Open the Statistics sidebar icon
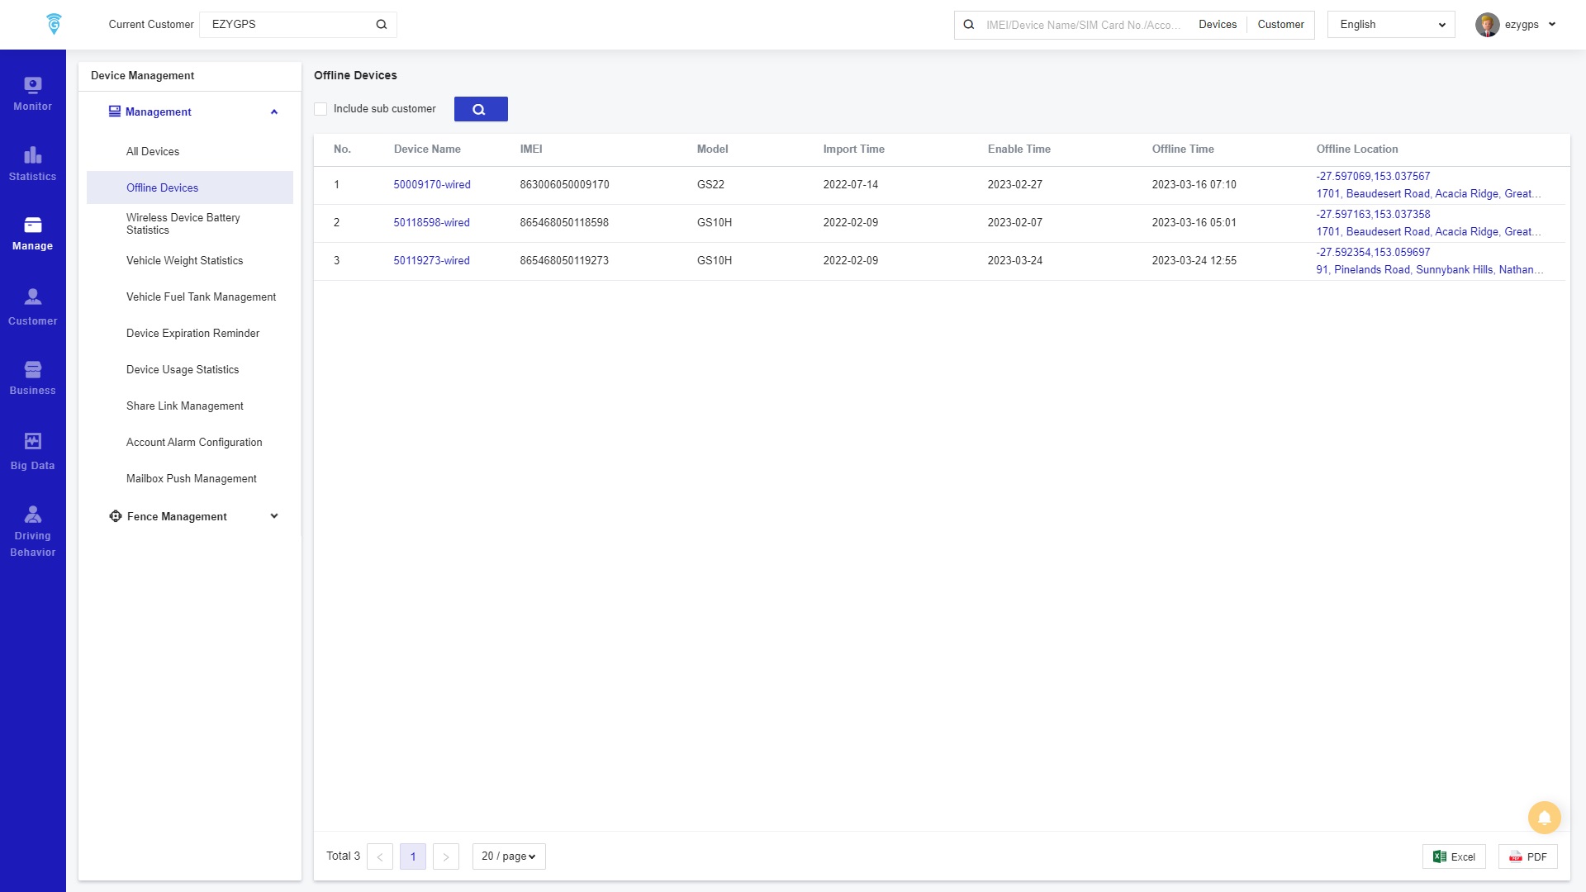The height and width of the screenshot is (892, 1586). (x=32, y=164)
